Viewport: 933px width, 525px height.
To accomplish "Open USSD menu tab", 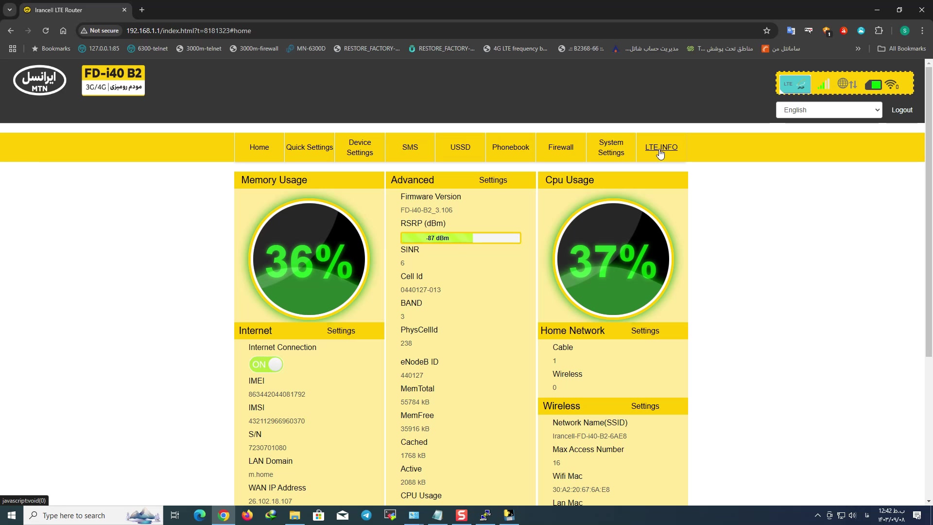I will [x=460, y=147].
